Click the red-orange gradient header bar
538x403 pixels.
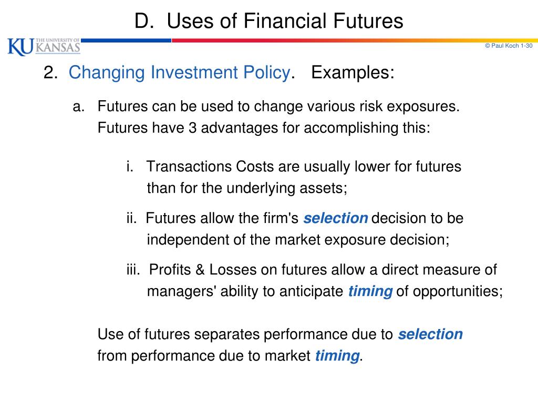[x=355, y=40]
